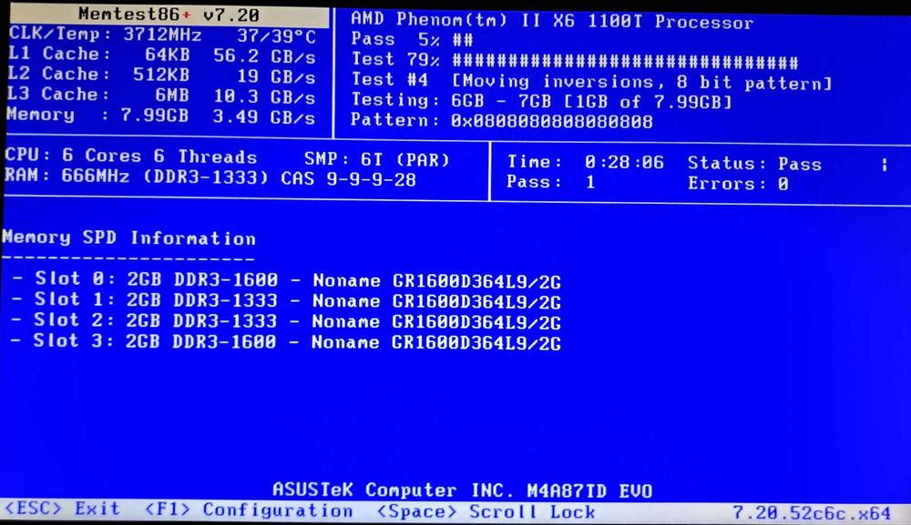Click the ASUSTeK M4A87TD EVO motherboard label

coord(463,490)
